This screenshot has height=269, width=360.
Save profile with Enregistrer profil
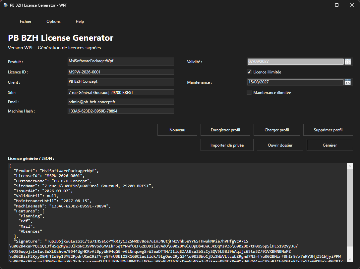pyautogui.click(x=225, y=130)
